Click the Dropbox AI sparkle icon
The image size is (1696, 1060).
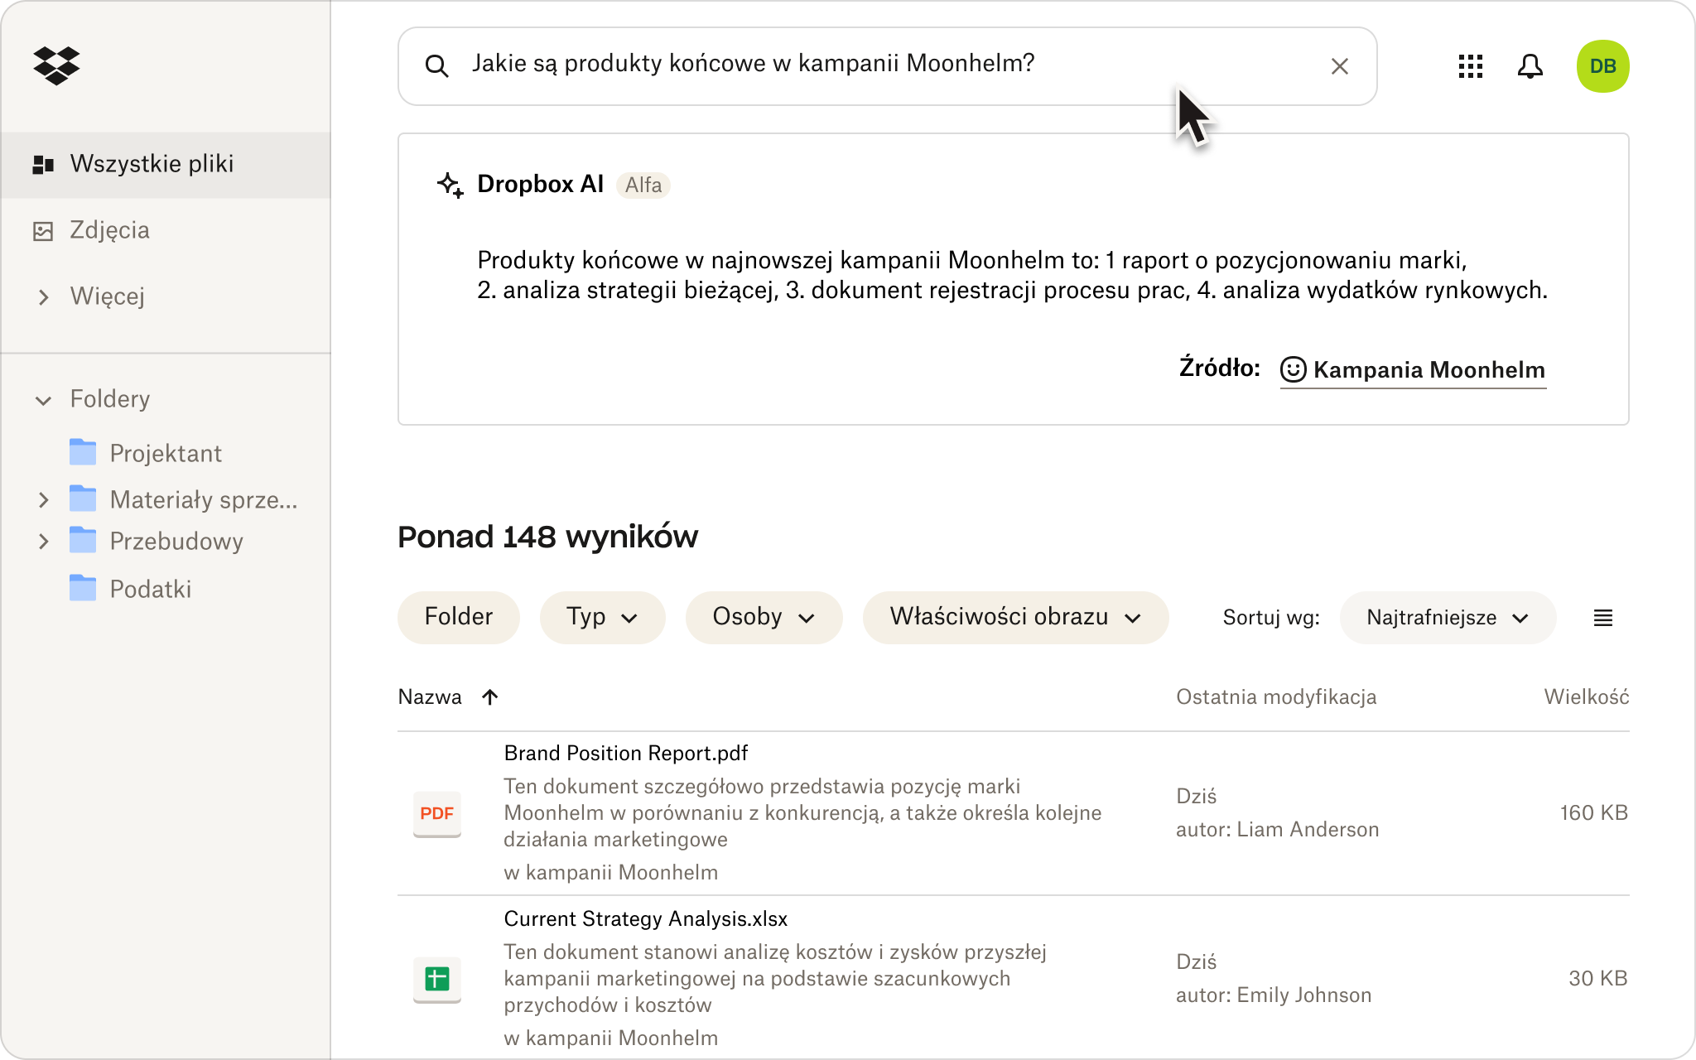point(450,185)
